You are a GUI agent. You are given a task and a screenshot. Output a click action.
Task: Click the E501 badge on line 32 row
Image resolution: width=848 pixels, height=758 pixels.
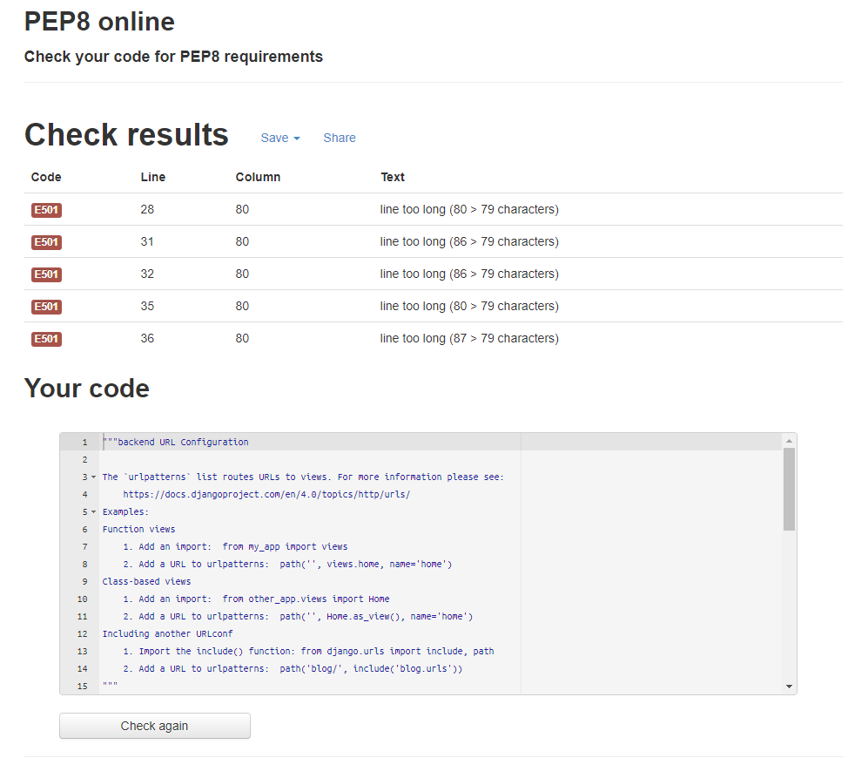coord(46,274)
